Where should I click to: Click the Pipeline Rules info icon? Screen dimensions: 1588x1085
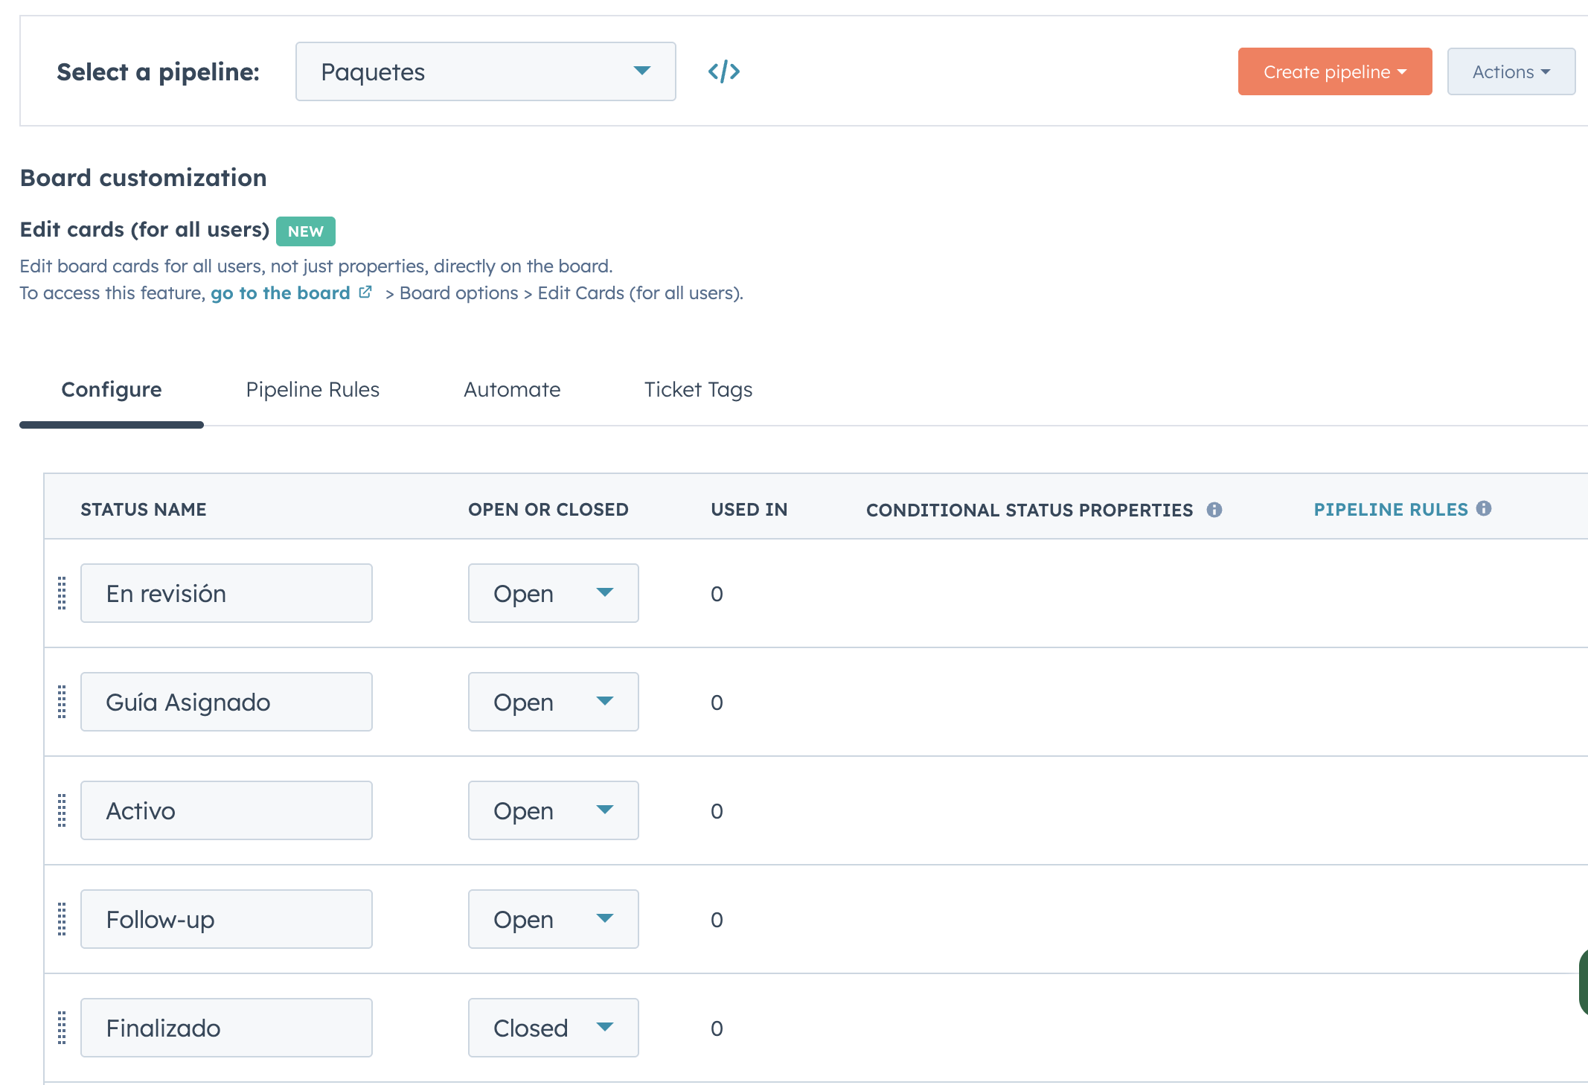[1484, 508]
